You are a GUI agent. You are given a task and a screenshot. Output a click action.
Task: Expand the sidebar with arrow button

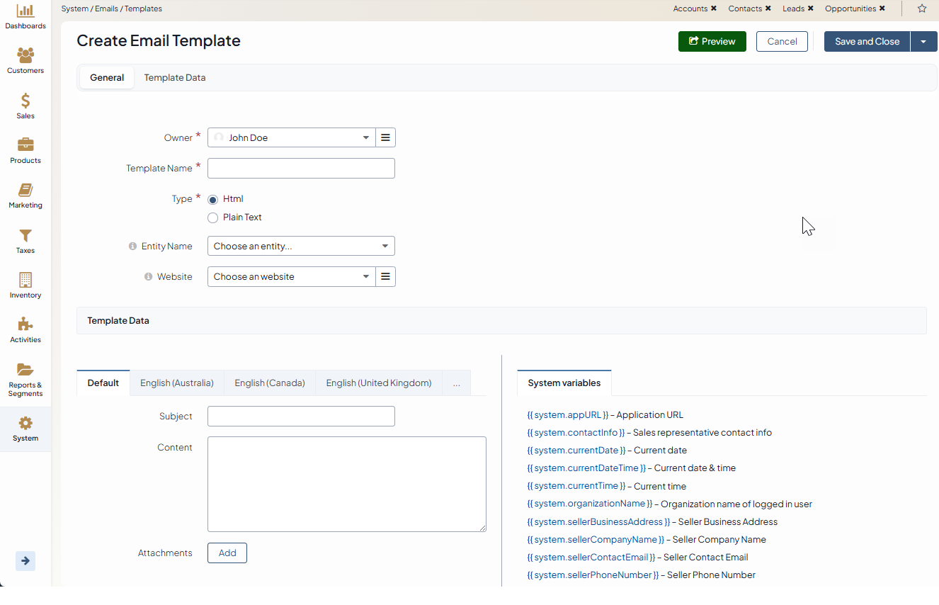point(25,560)
